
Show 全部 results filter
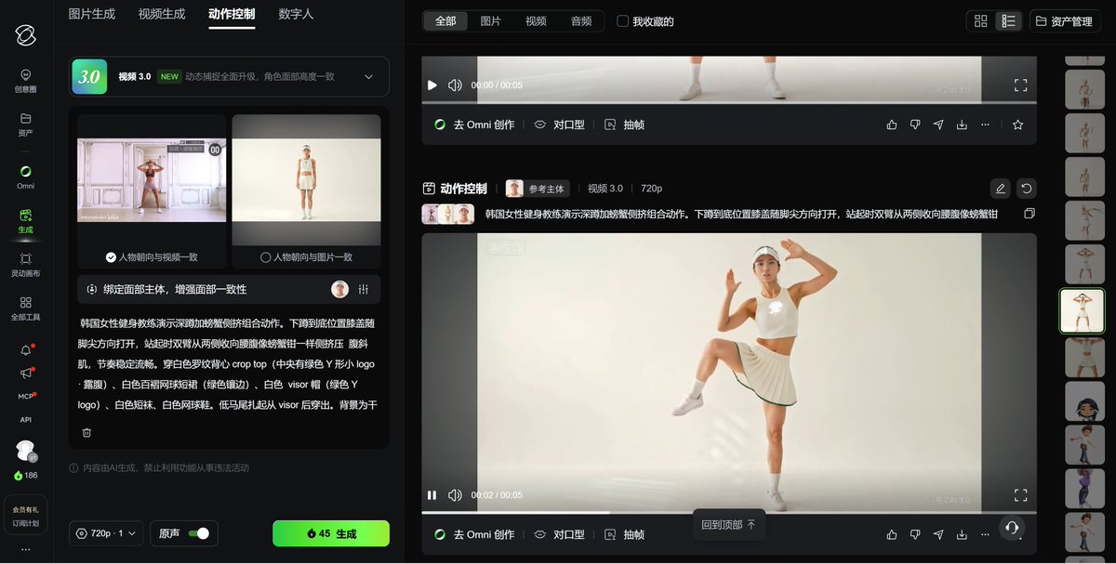coord(445,20)
